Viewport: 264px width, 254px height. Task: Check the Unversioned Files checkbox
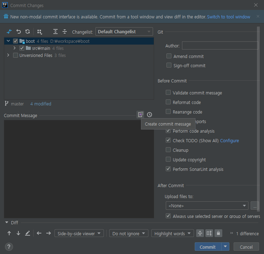click(16, 55)
